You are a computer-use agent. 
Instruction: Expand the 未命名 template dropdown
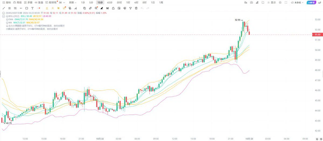(x=297, y=2)
